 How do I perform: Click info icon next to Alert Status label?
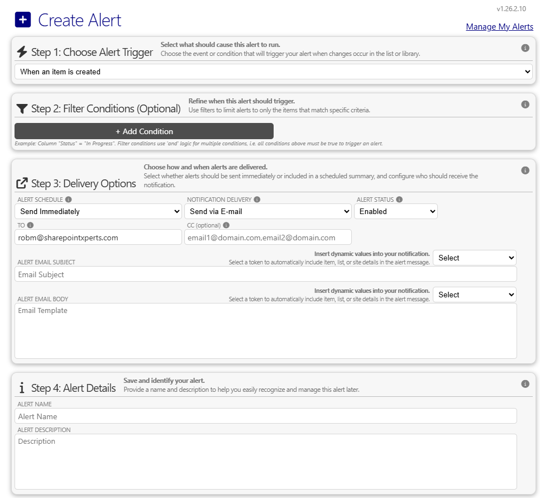pos(399,200)
